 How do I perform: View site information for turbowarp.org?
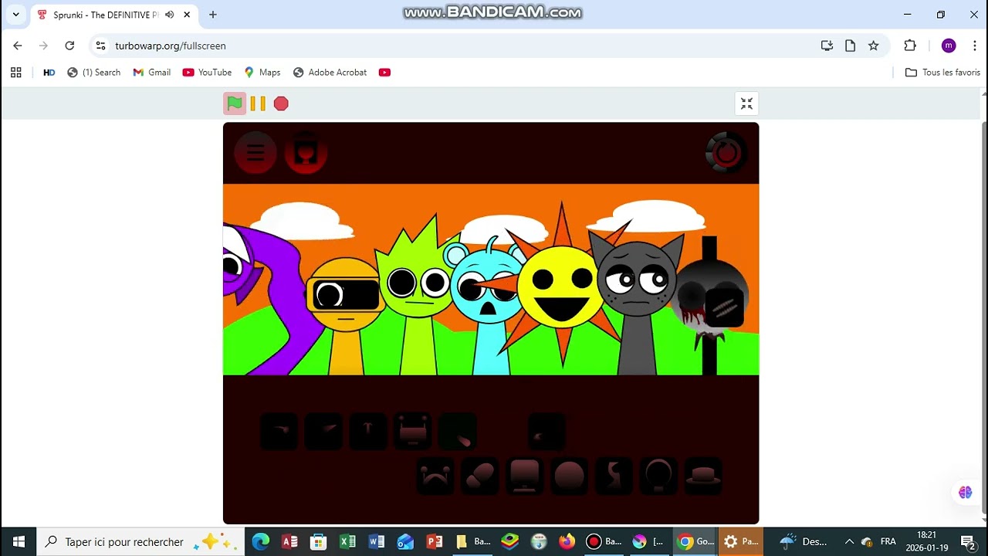100,46
